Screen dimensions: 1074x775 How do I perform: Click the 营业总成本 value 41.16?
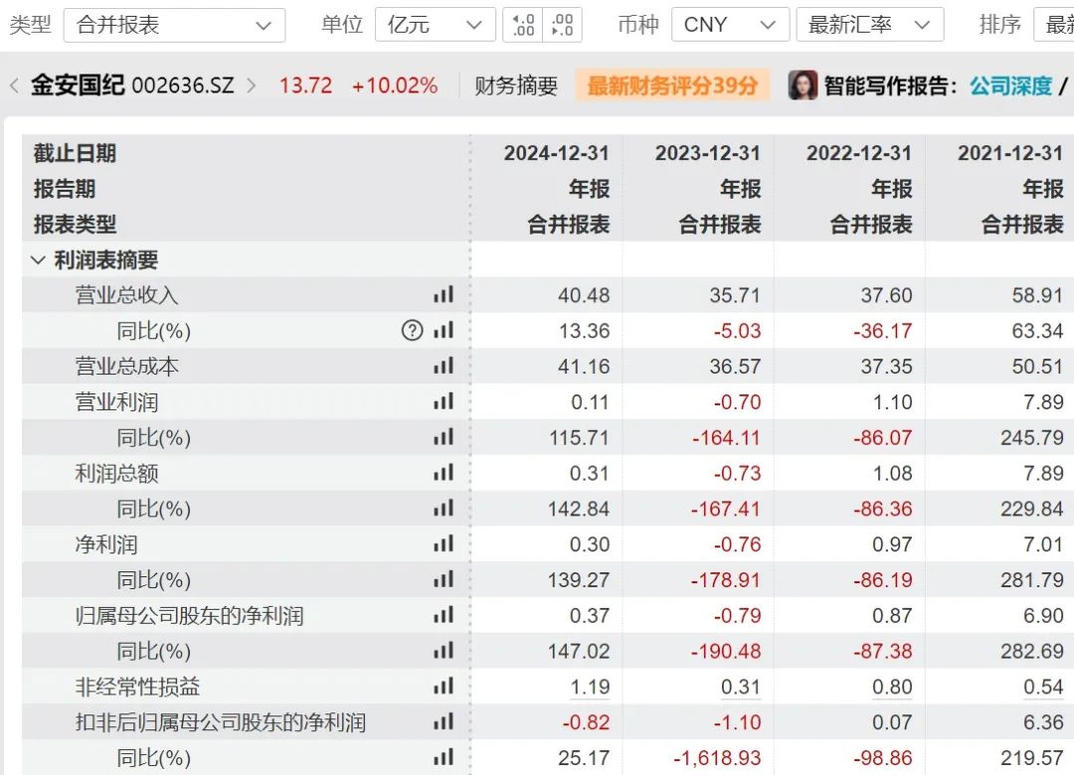(584, 367)
